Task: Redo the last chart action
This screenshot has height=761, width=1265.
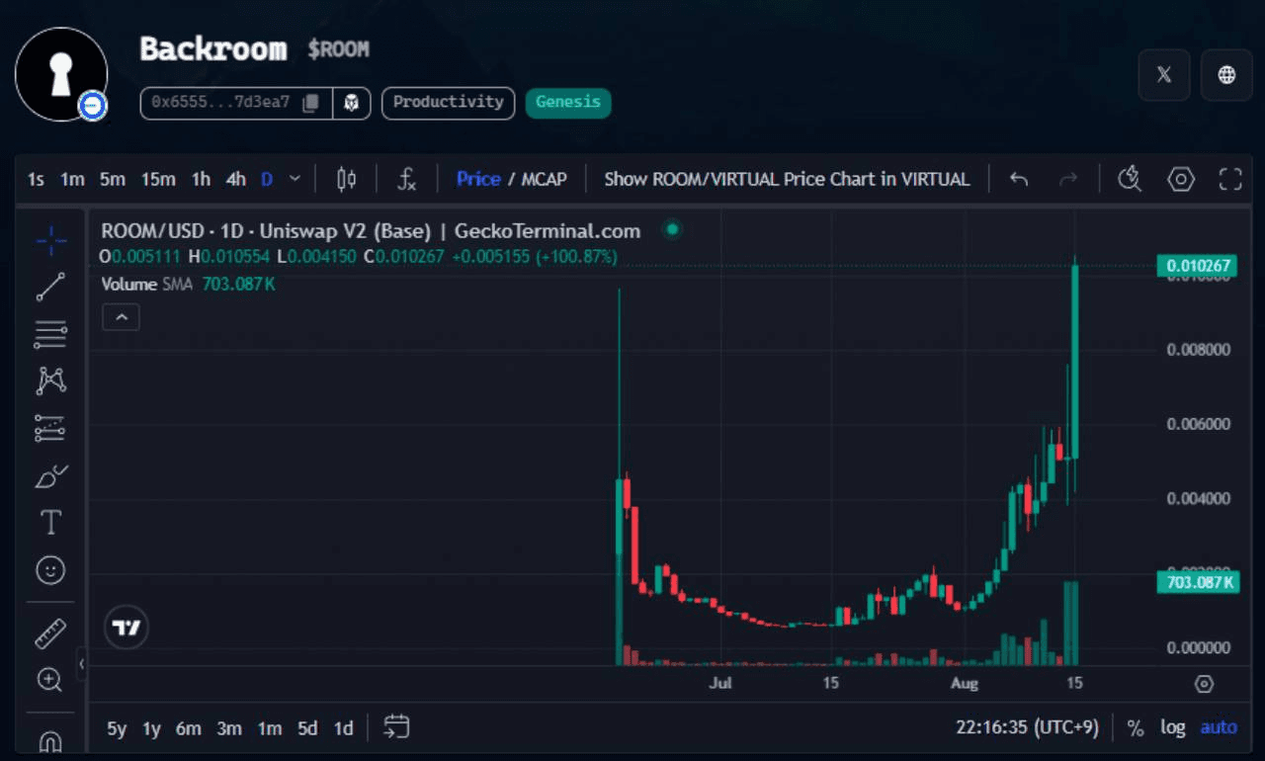Action: tap(1067, 179)
